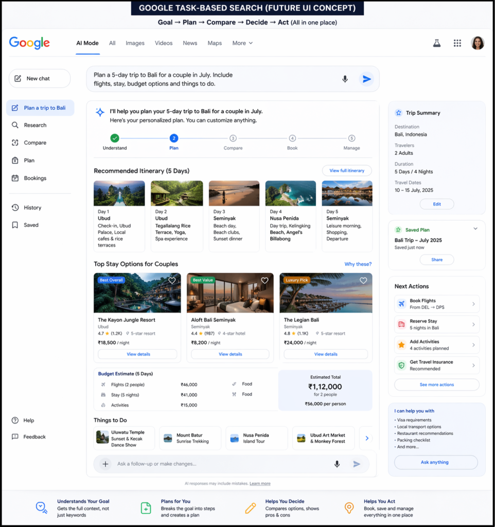Favorite The Kayon Jungle Resort with the heart

[x=172, y=280]
